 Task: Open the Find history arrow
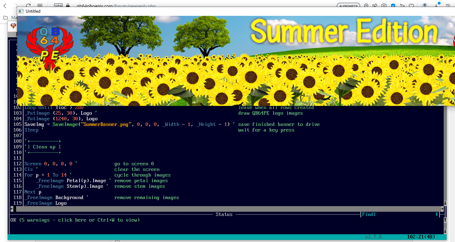click(x=437, y=214)
